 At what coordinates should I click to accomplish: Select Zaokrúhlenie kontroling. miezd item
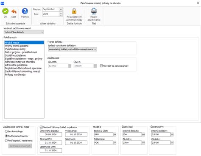click(24, 71)
